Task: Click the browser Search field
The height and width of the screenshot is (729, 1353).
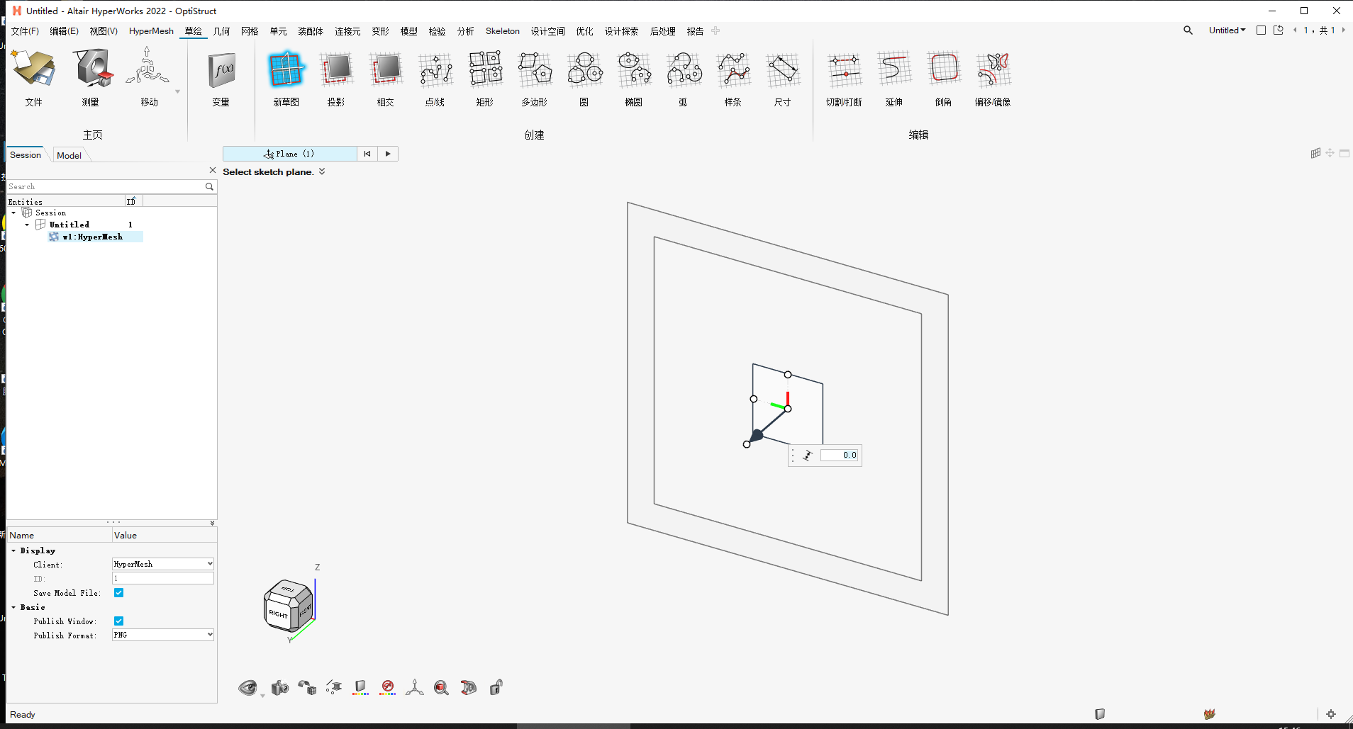Action: click(105, 186)
